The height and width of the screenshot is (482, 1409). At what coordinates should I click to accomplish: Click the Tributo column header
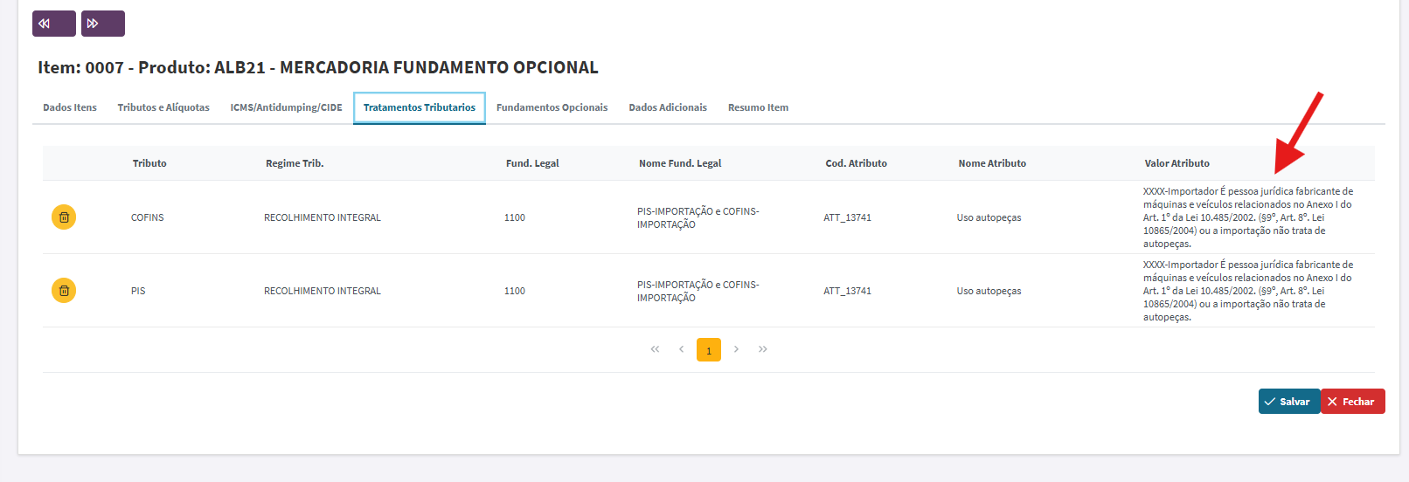(149, 163)
